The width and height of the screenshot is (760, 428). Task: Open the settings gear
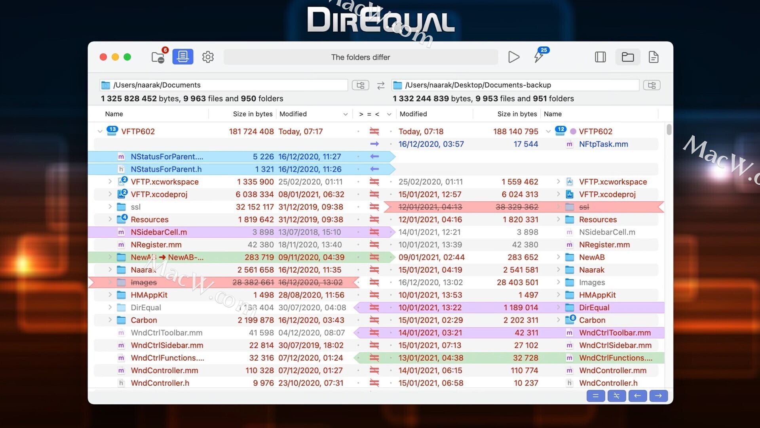click(208, 57)
